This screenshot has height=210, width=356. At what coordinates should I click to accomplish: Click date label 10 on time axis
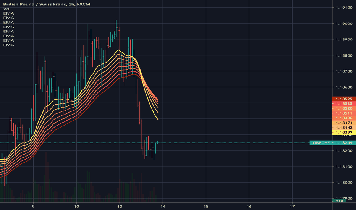click(76, 207)
